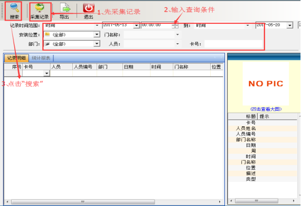Click the detail panel horizontal scrollbar thumb
The image size is (301, 206).
pyautogui.click(x=257, y=201)
